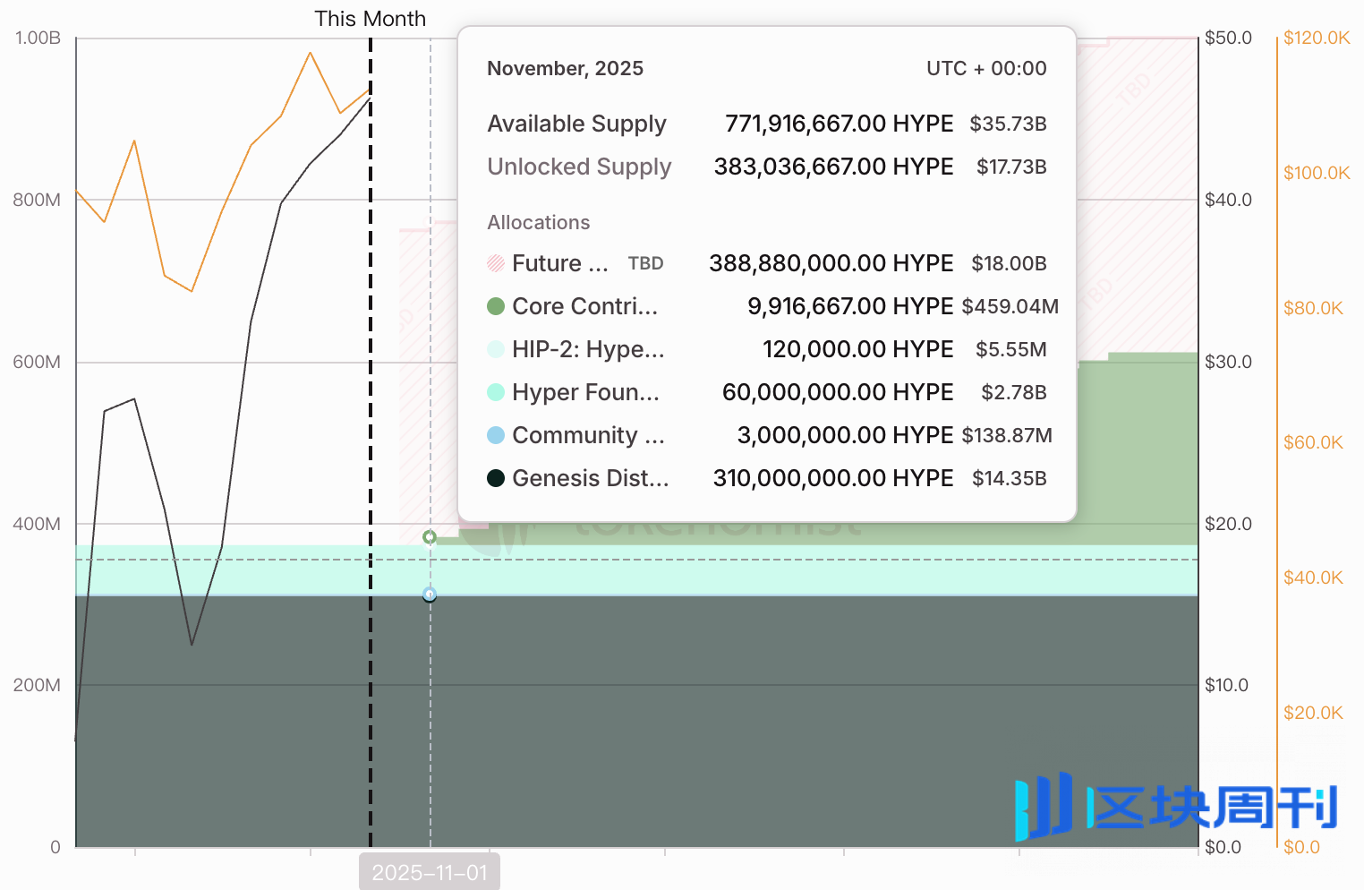Viewport: 1364px width, 890px height.
Task: Click the '$18.00B' value
Action: (x=1009, y=263)
